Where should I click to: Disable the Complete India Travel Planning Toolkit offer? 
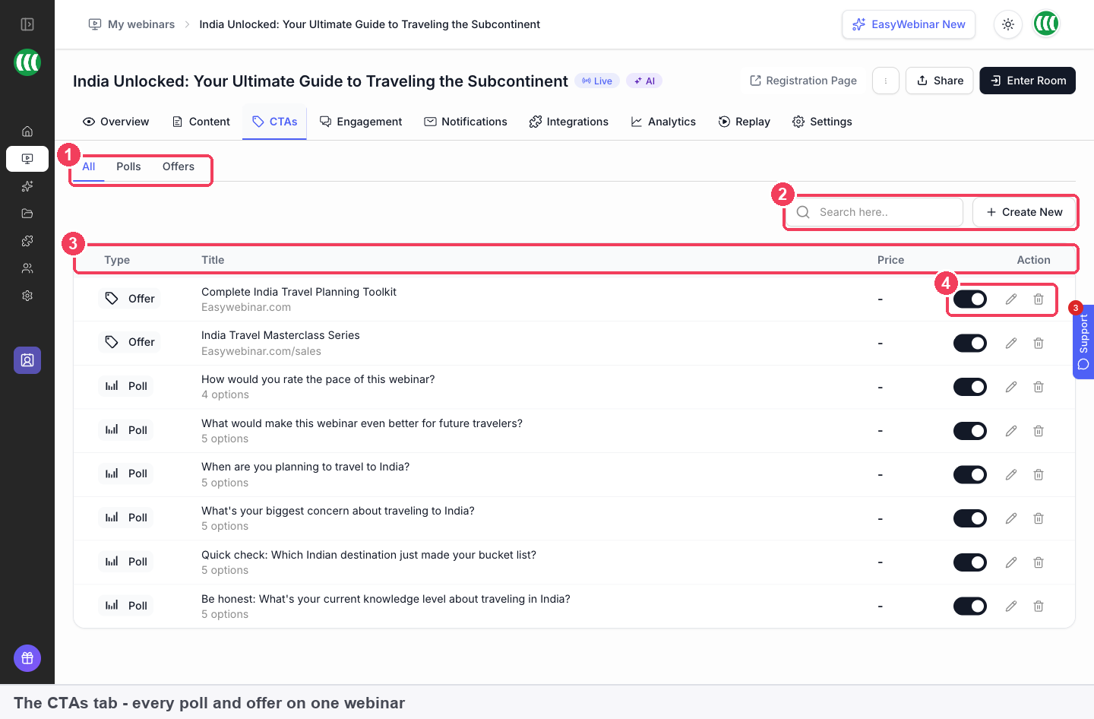click(x=970, y=299)
